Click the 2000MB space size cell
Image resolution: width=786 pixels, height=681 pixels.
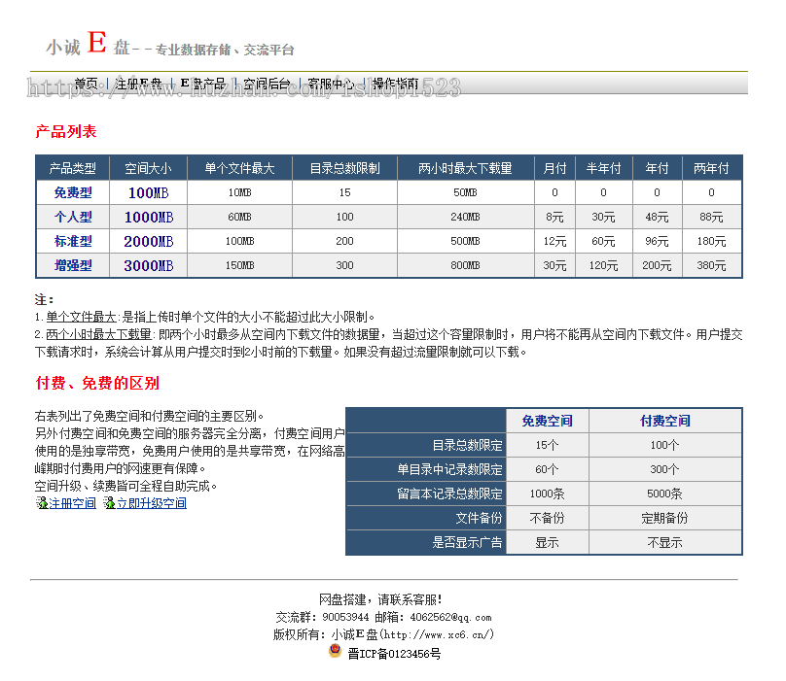[x=149, y=241]
